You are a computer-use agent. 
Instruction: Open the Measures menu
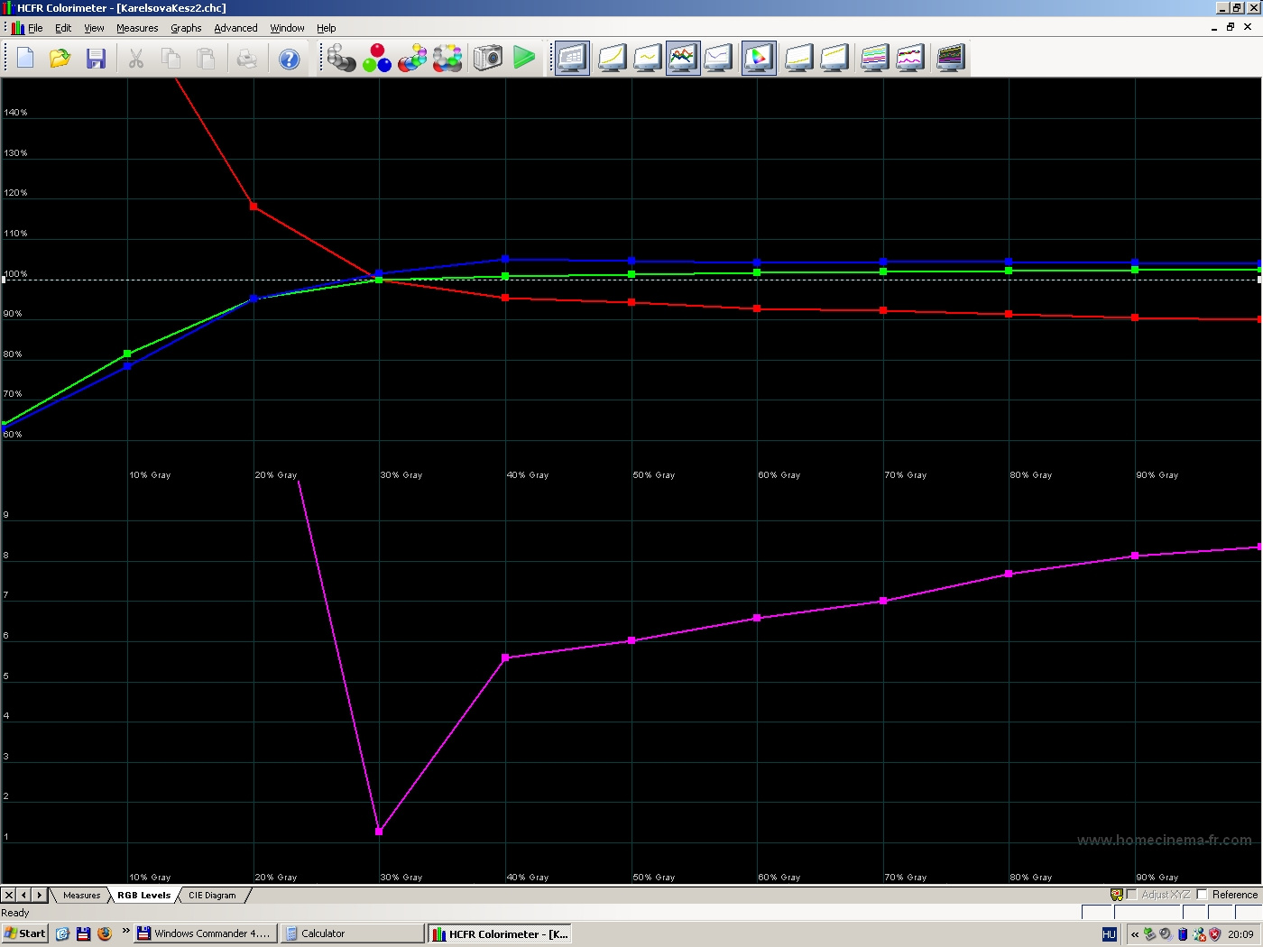(x=137, y=28)
